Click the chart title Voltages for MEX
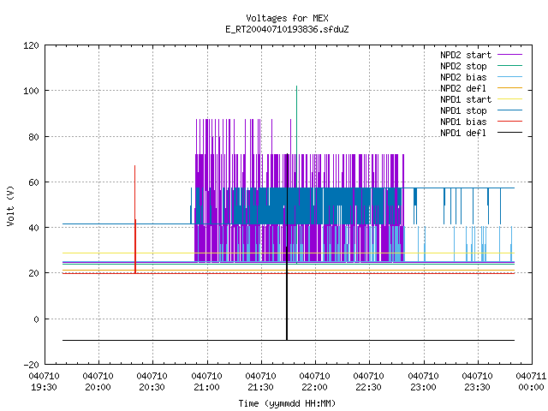This screenshot has height=411, width=548. tap(287, 18)
